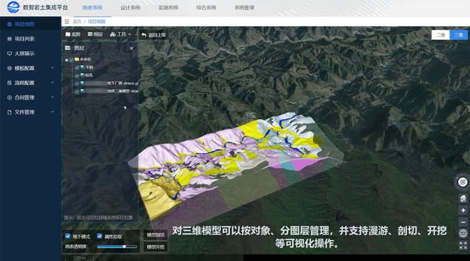Toggle sidebar with the breadcrumb collapse icon

[x=67, y=22]
